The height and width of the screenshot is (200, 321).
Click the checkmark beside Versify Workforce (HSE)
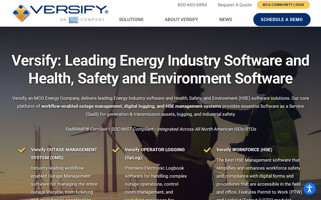point(207,150)
